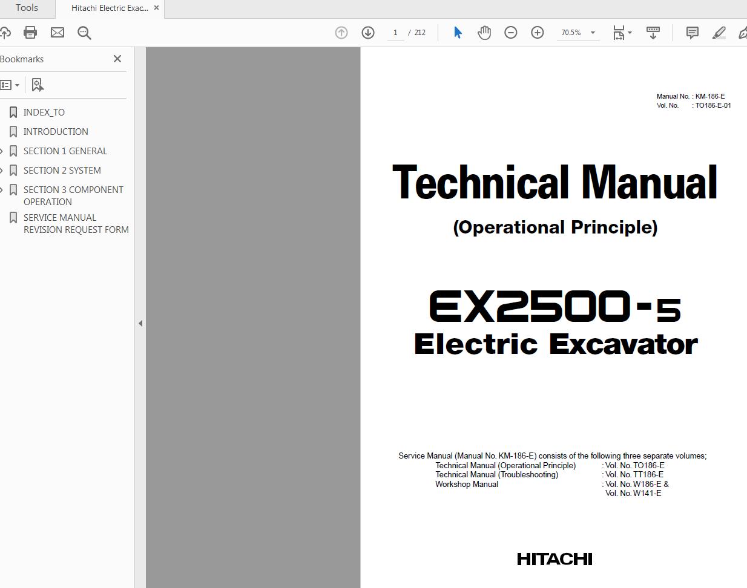Select the Hitachi Electric Excavator document tab
Image resolution: width=747 pixels, height=588 pixels.
(x=109, y=8)
